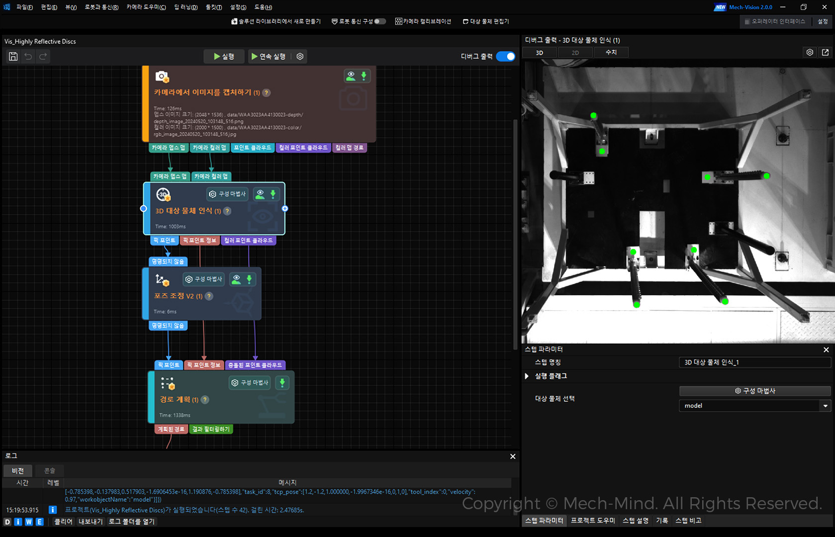Toggle visualization eye on camera capture step
The width and height of the screenshot is (835, 537).
(x=351, y=76)
